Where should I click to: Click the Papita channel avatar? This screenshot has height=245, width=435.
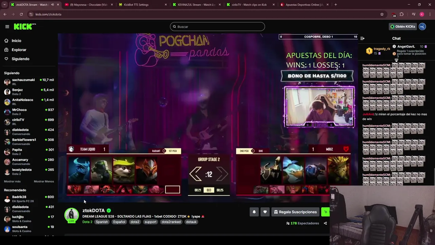[x=7, y=152]
